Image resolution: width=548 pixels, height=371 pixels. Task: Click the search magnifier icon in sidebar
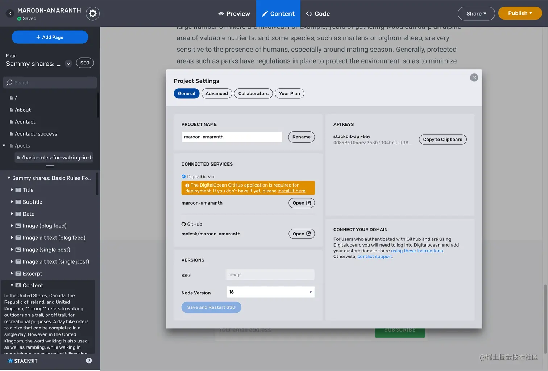point(9,82)
